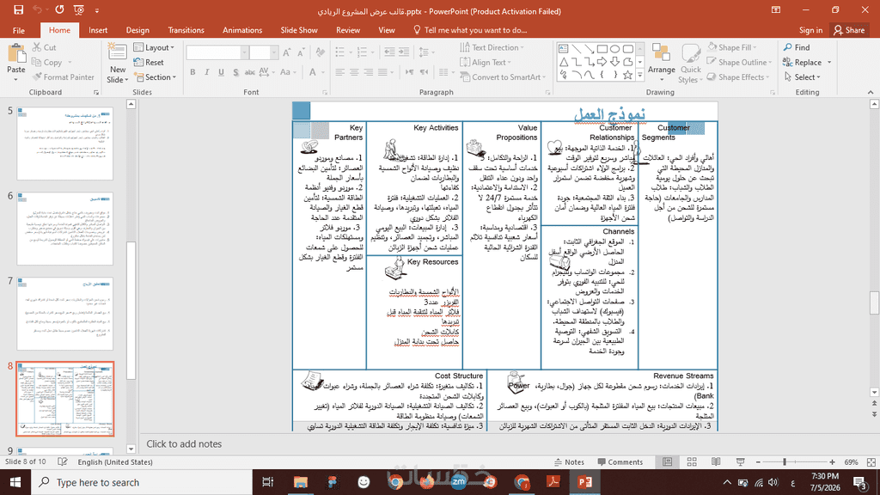The width and height of the screenshot is (880, 495).
Task: Click the Windows search box in taskbar
Action: coord(142,482)
